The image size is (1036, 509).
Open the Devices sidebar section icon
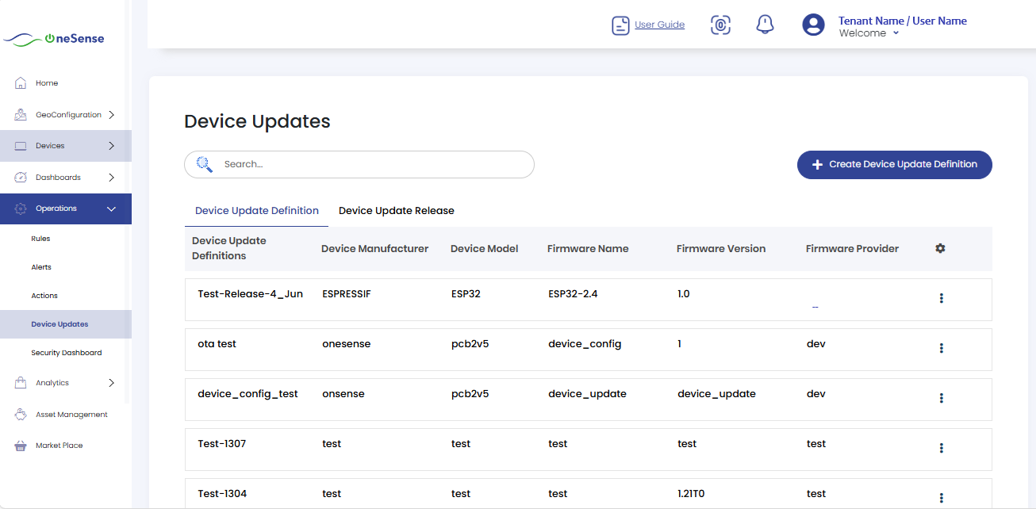tap(19, 145)
